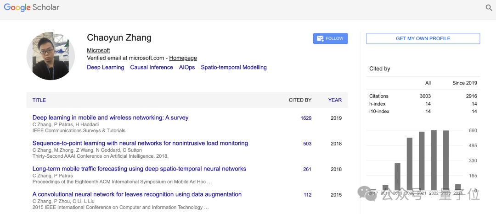Sort publications by Title column header
Image resolution: width=496 pixels, height=214 pixels.
(x=39, y=100)
